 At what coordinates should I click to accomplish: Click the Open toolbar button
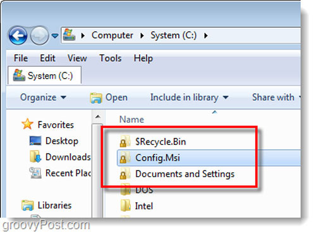tap(109, 98)
